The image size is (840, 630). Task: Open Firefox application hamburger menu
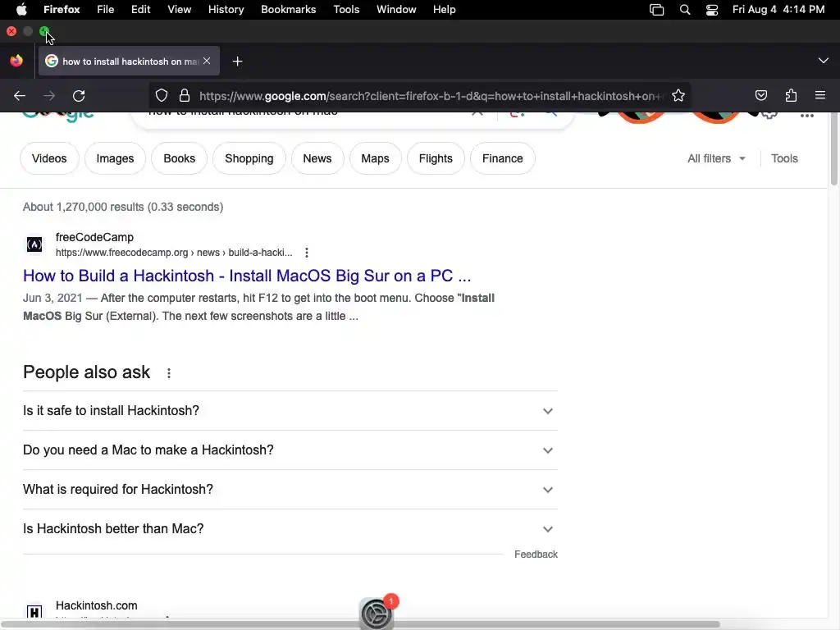(820, 95)
